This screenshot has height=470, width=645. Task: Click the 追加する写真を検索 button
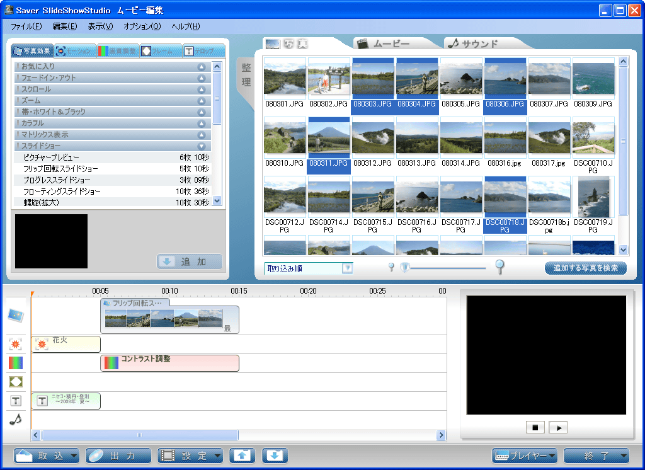point(586,268)
